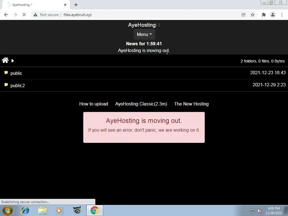Viewport: 288px width, 216px height.
Task: Open AyeHosting Classic(2.3m) link
Action: click(141, 104)
